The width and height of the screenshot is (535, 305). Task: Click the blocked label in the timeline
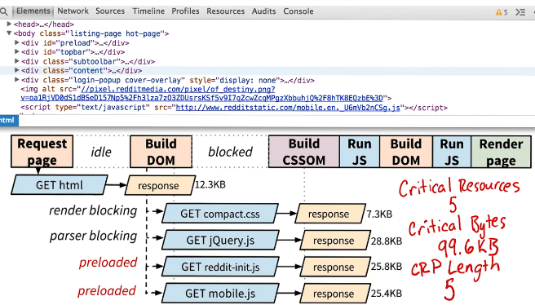[230, 152]
